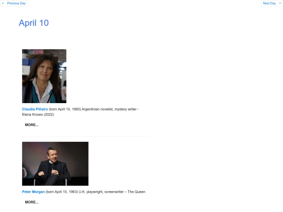Open the April 10 heading link

pos(34,23)
